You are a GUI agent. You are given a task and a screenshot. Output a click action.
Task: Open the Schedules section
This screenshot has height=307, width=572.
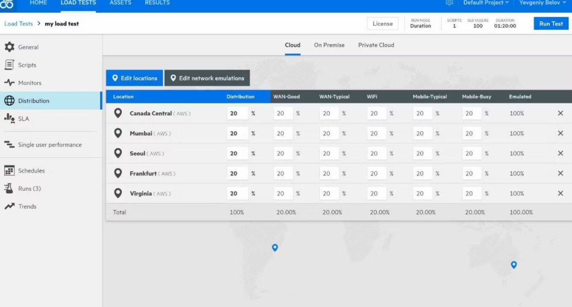point(32,171)
